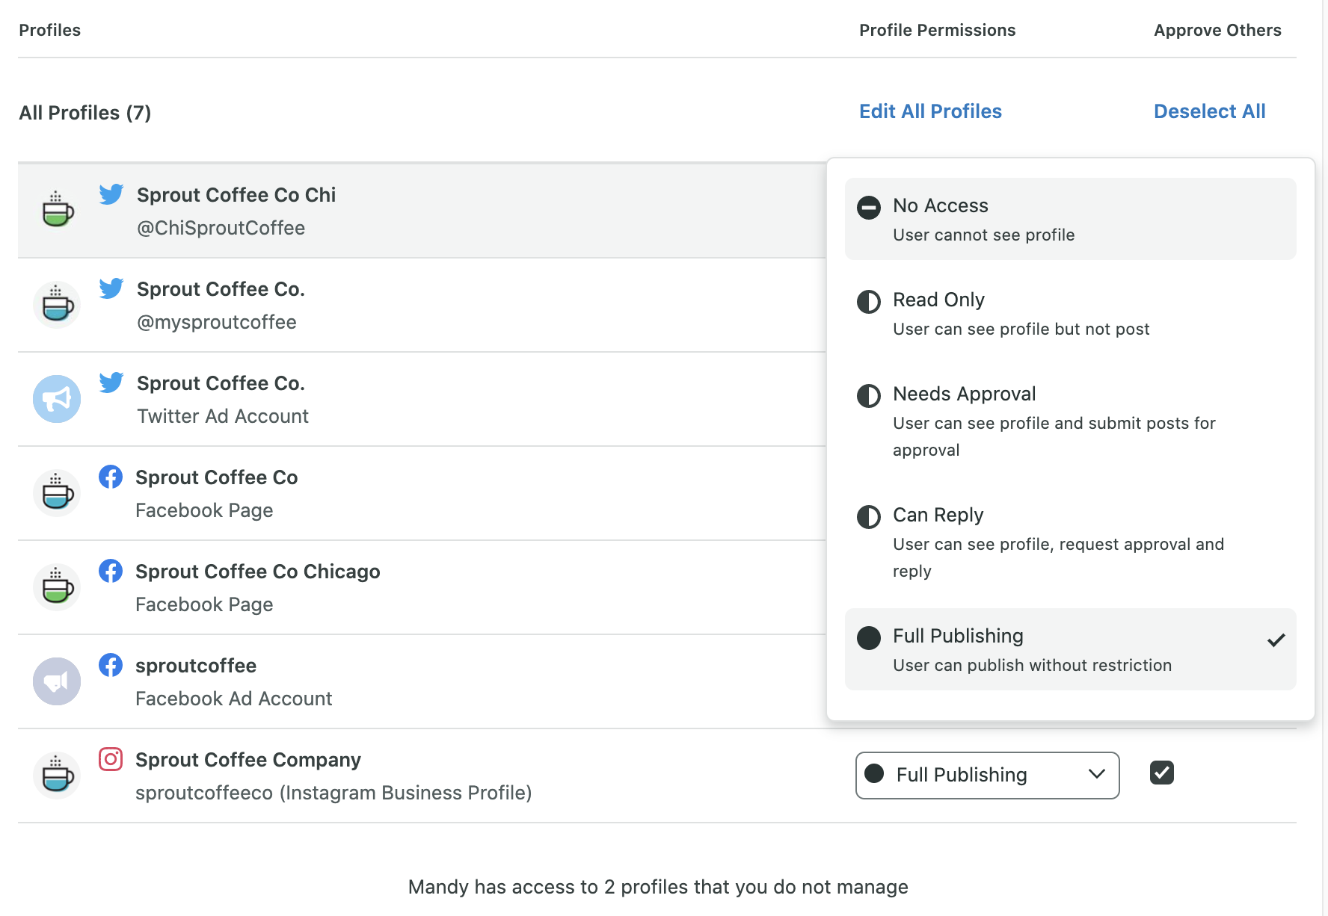The image size is (1328, 916).
Task: Click the message about 2 unmanaged profiles
Action: tap(658, 887)
